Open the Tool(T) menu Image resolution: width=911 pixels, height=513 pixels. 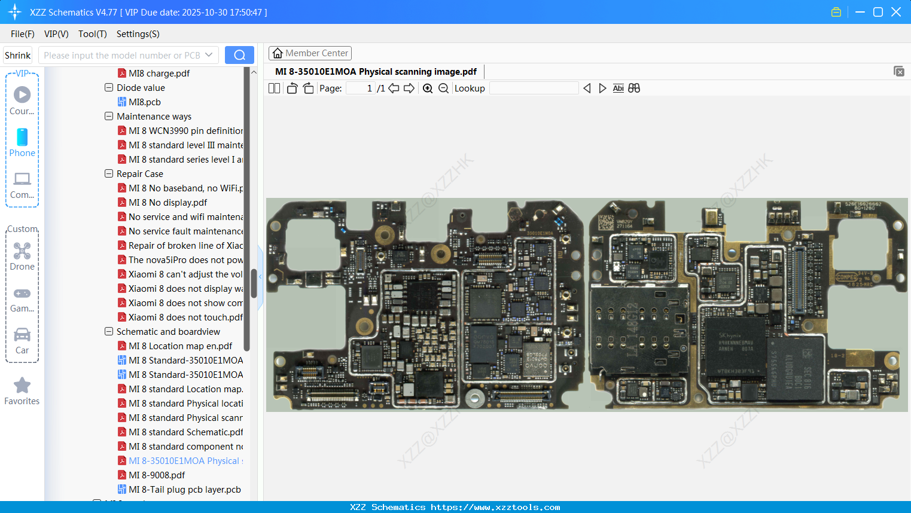[92, 34]
